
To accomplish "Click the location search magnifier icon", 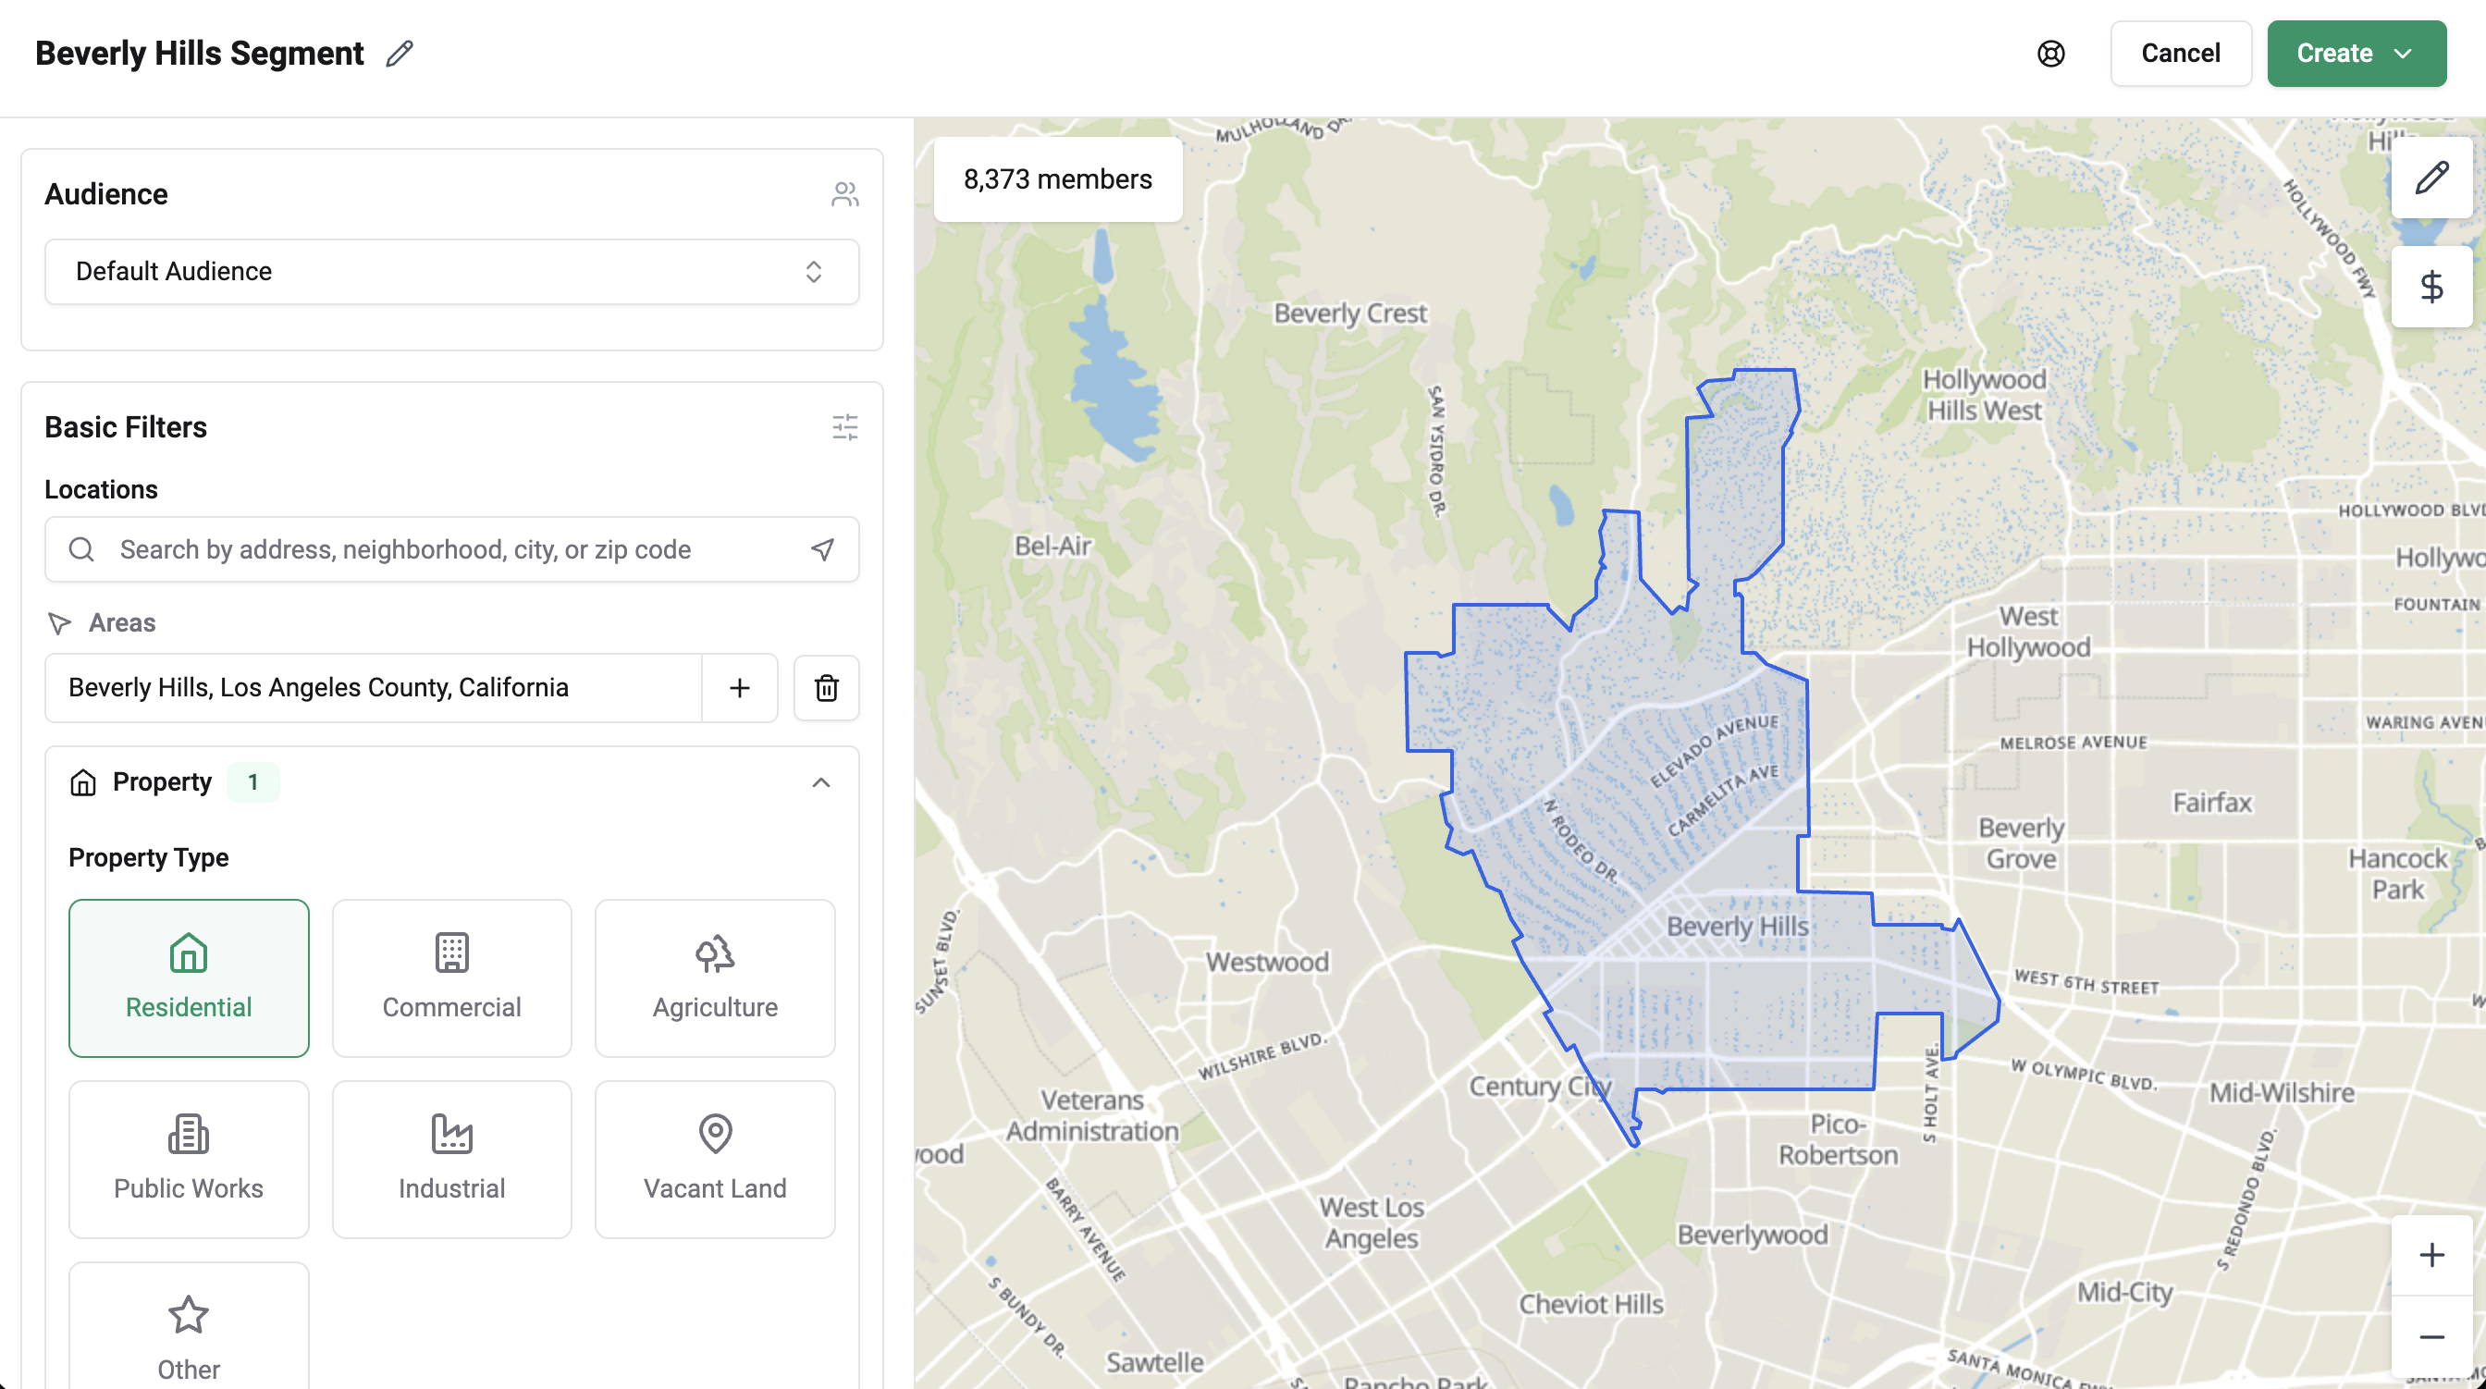I will point(82,549).
